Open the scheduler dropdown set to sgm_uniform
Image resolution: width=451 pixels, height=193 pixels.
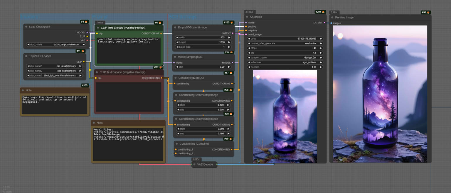[285, 62]
